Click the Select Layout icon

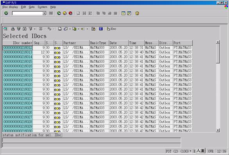point(83,29)
